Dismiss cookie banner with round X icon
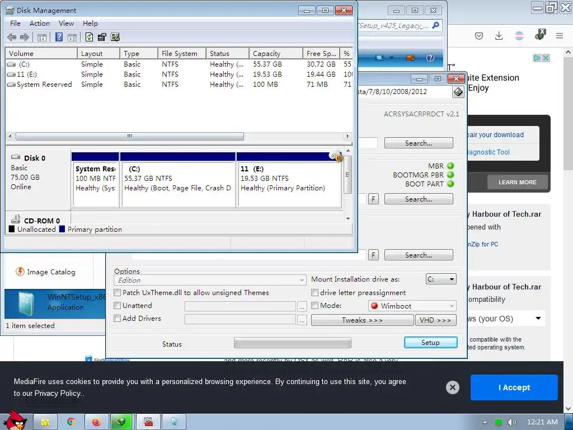Screen dimensions: 573x430 click(452, 387)
